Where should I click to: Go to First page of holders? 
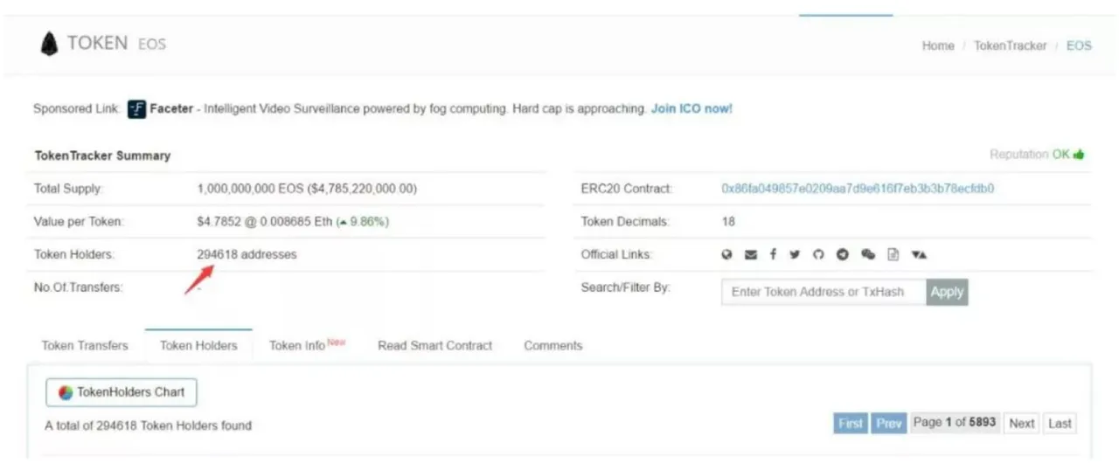(x=851, y=423)
